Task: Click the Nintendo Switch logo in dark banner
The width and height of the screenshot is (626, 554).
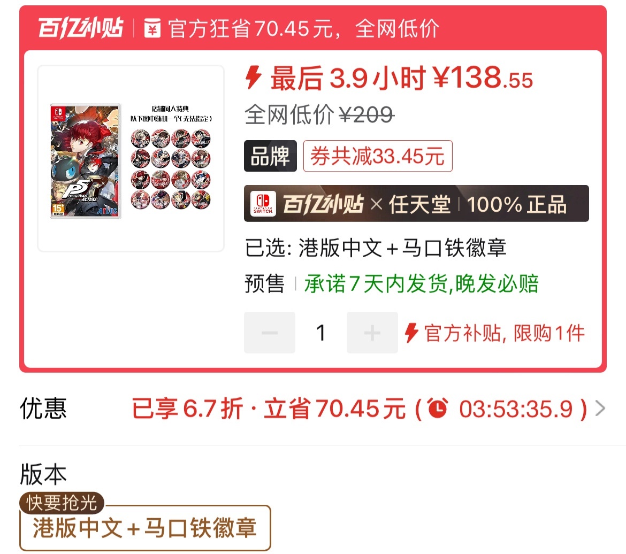Action: (263, 204)
